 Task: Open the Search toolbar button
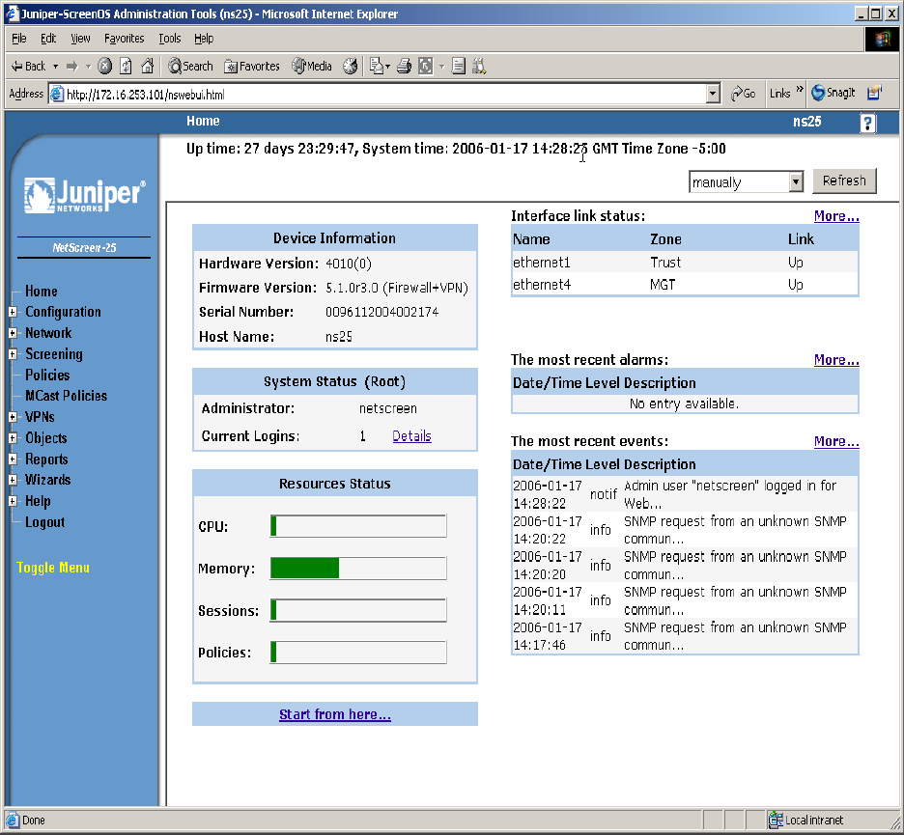coord(190,67)
